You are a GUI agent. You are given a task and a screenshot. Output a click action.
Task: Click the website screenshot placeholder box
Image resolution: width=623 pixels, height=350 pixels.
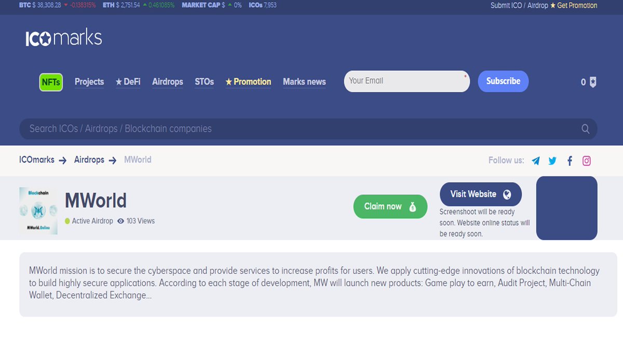[x=567, y=208]
